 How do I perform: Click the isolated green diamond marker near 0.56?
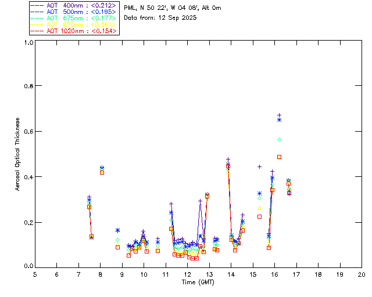[x=279, y=139]
